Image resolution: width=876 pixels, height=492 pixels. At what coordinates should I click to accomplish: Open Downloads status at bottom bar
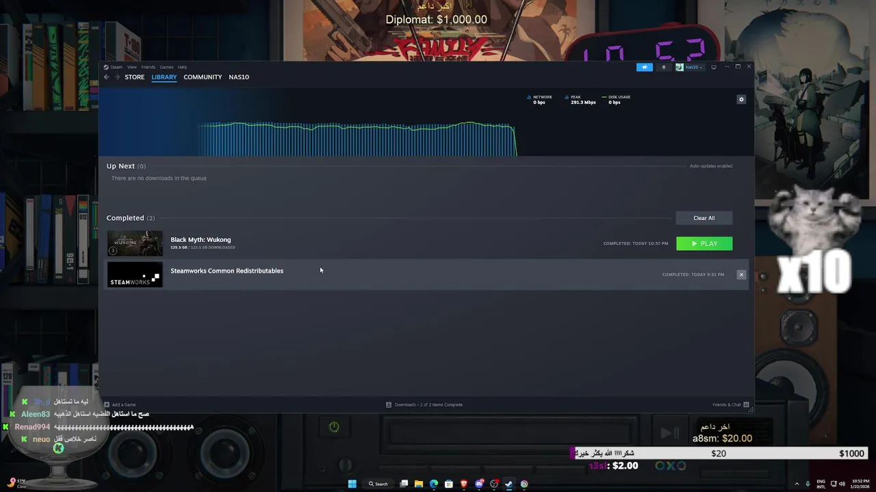click(424, 405)
